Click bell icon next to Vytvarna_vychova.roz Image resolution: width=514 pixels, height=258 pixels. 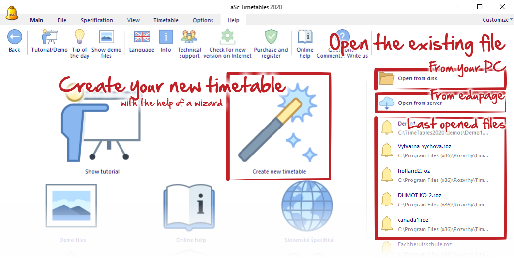pyautogui.click(x=387, y=151)
